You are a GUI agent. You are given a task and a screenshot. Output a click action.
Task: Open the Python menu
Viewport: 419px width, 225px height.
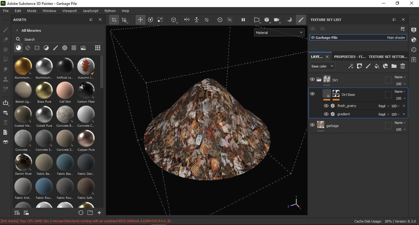110,11
